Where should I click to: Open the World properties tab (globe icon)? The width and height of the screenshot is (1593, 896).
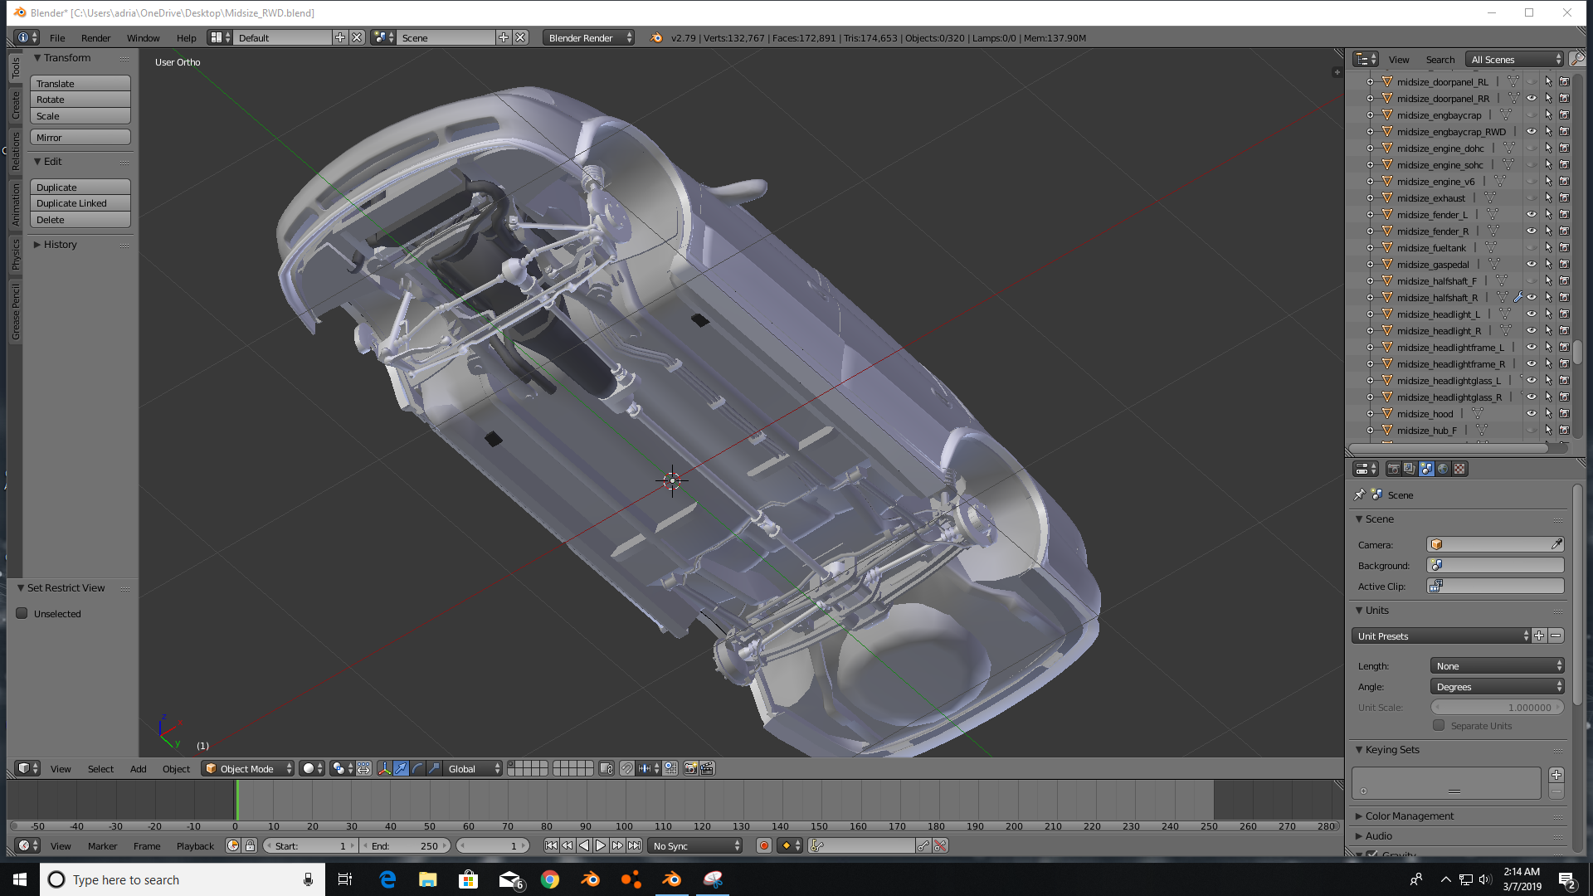[x=1443, y=469]
